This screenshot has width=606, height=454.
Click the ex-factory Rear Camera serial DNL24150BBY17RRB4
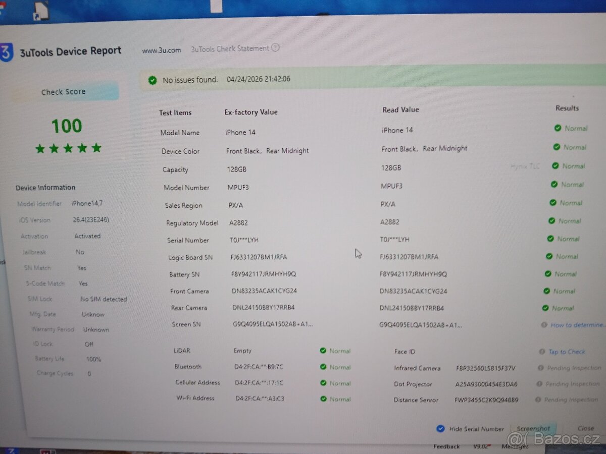pos(264,307)
